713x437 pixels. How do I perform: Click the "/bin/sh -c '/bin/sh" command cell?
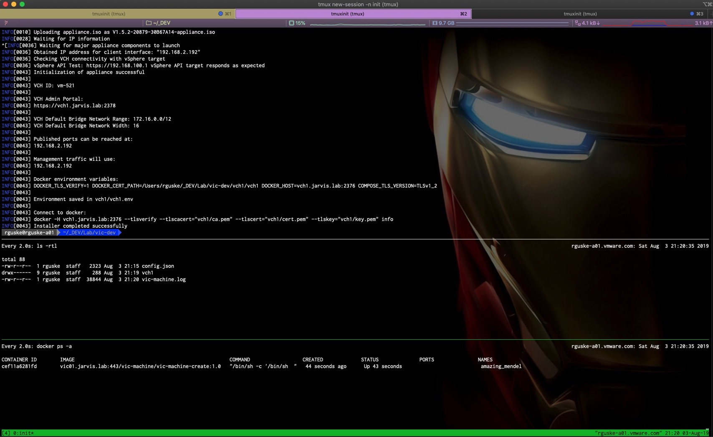coord(263,366)
